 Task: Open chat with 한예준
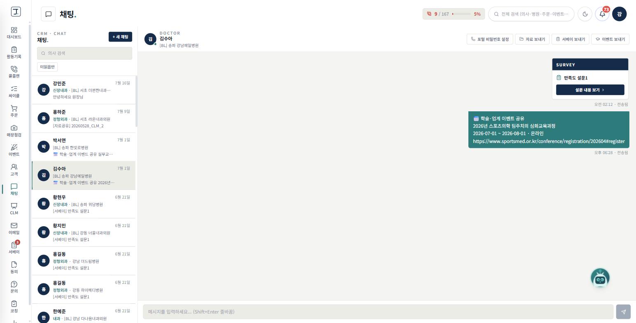click(x=84, y=314)
